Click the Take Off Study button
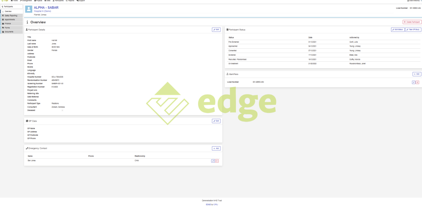 tap(413, 30)
